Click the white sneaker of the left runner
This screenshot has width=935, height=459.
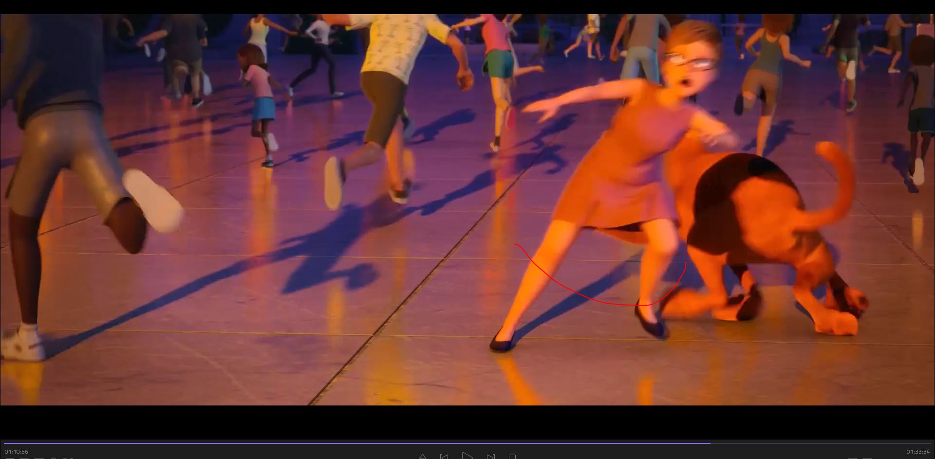152,201
